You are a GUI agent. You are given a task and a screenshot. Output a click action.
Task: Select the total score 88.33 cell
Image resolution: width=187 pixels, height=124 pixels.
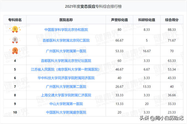click(172, 30)
